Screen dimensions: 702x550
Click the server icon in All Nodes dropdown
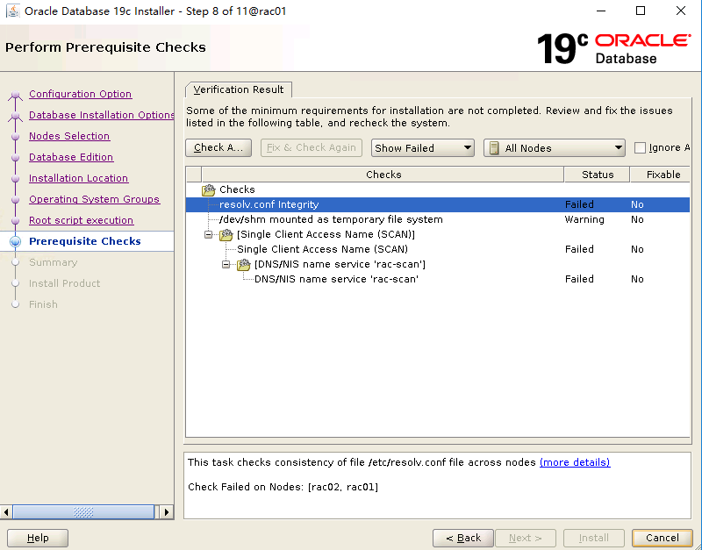coord(494,148)
